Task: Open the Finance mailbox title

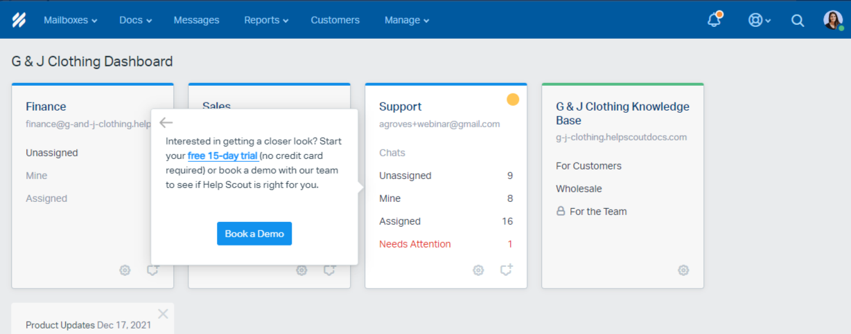Action: 46,106
